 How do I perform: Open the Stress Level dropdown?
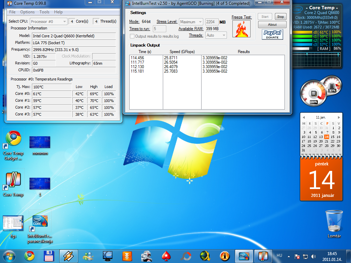point(191,22)
